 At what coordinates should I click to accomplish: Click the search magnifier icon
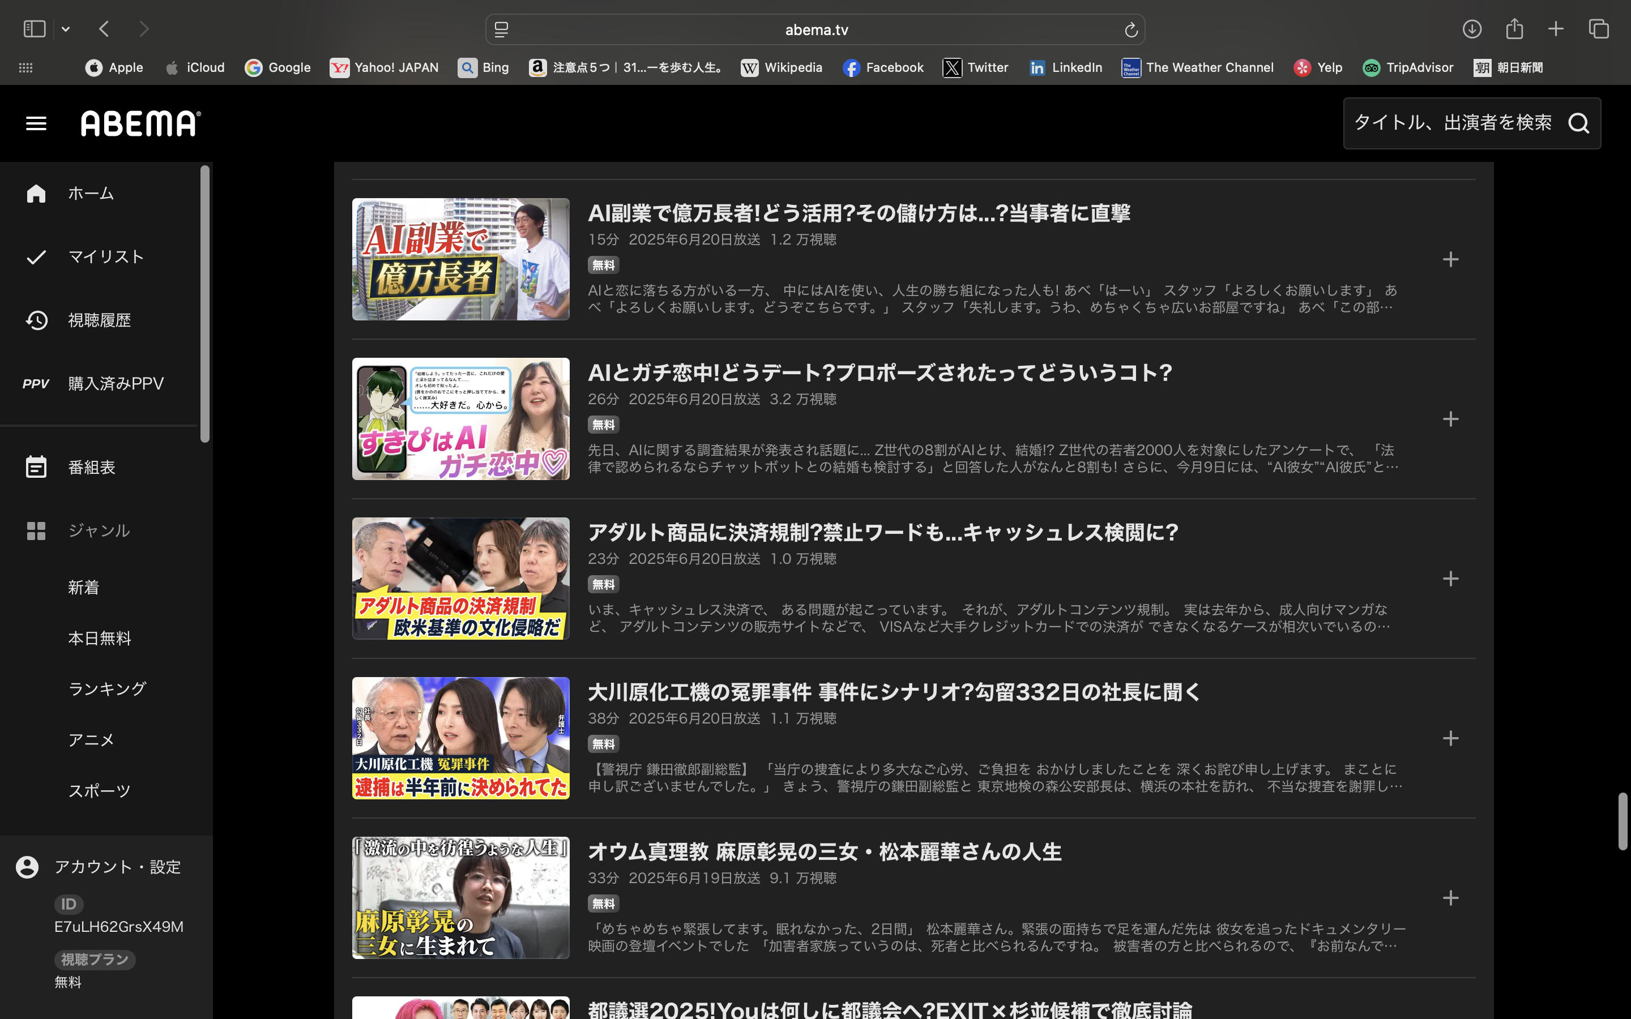[x=1578, y=123]
